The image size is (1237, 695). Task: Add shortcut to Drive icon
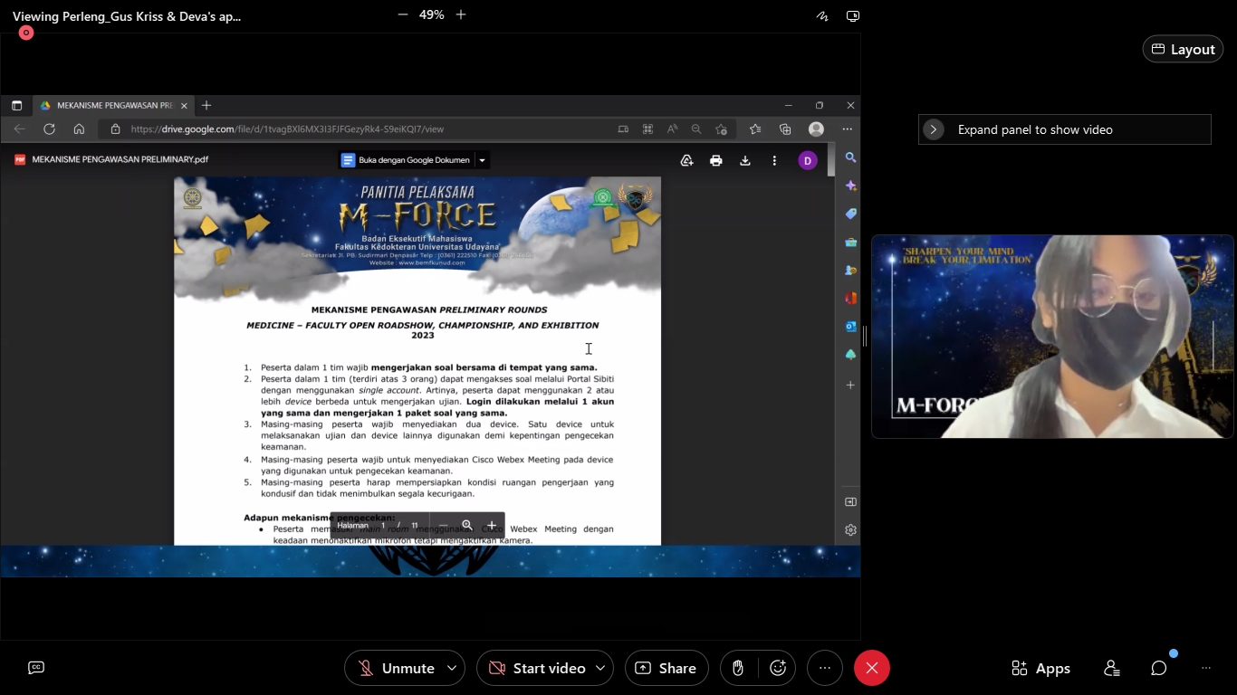point(686,160)
